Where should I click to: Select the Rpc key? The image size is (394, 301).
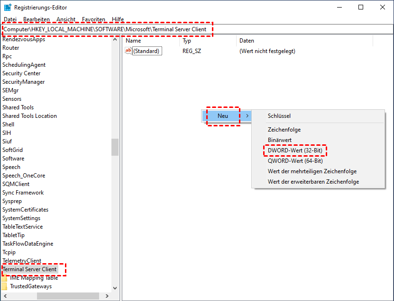[x=7, y=56]
